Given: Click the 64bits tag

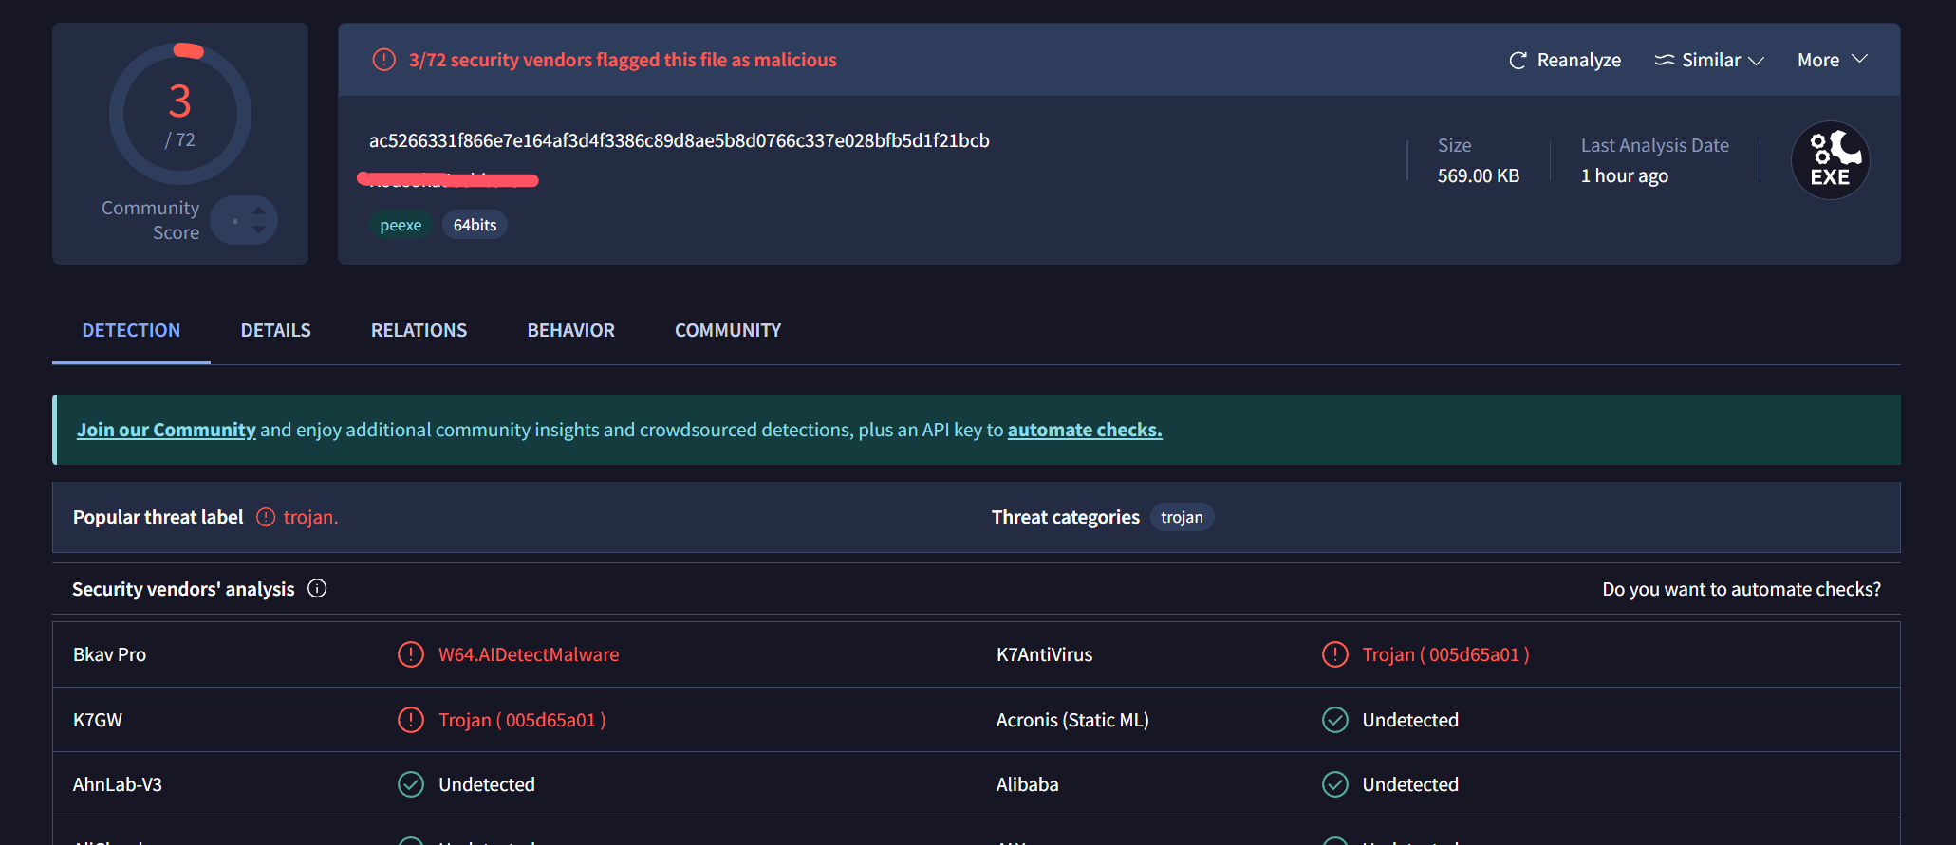Looking at the screenshot, I should tap(475, 225).
